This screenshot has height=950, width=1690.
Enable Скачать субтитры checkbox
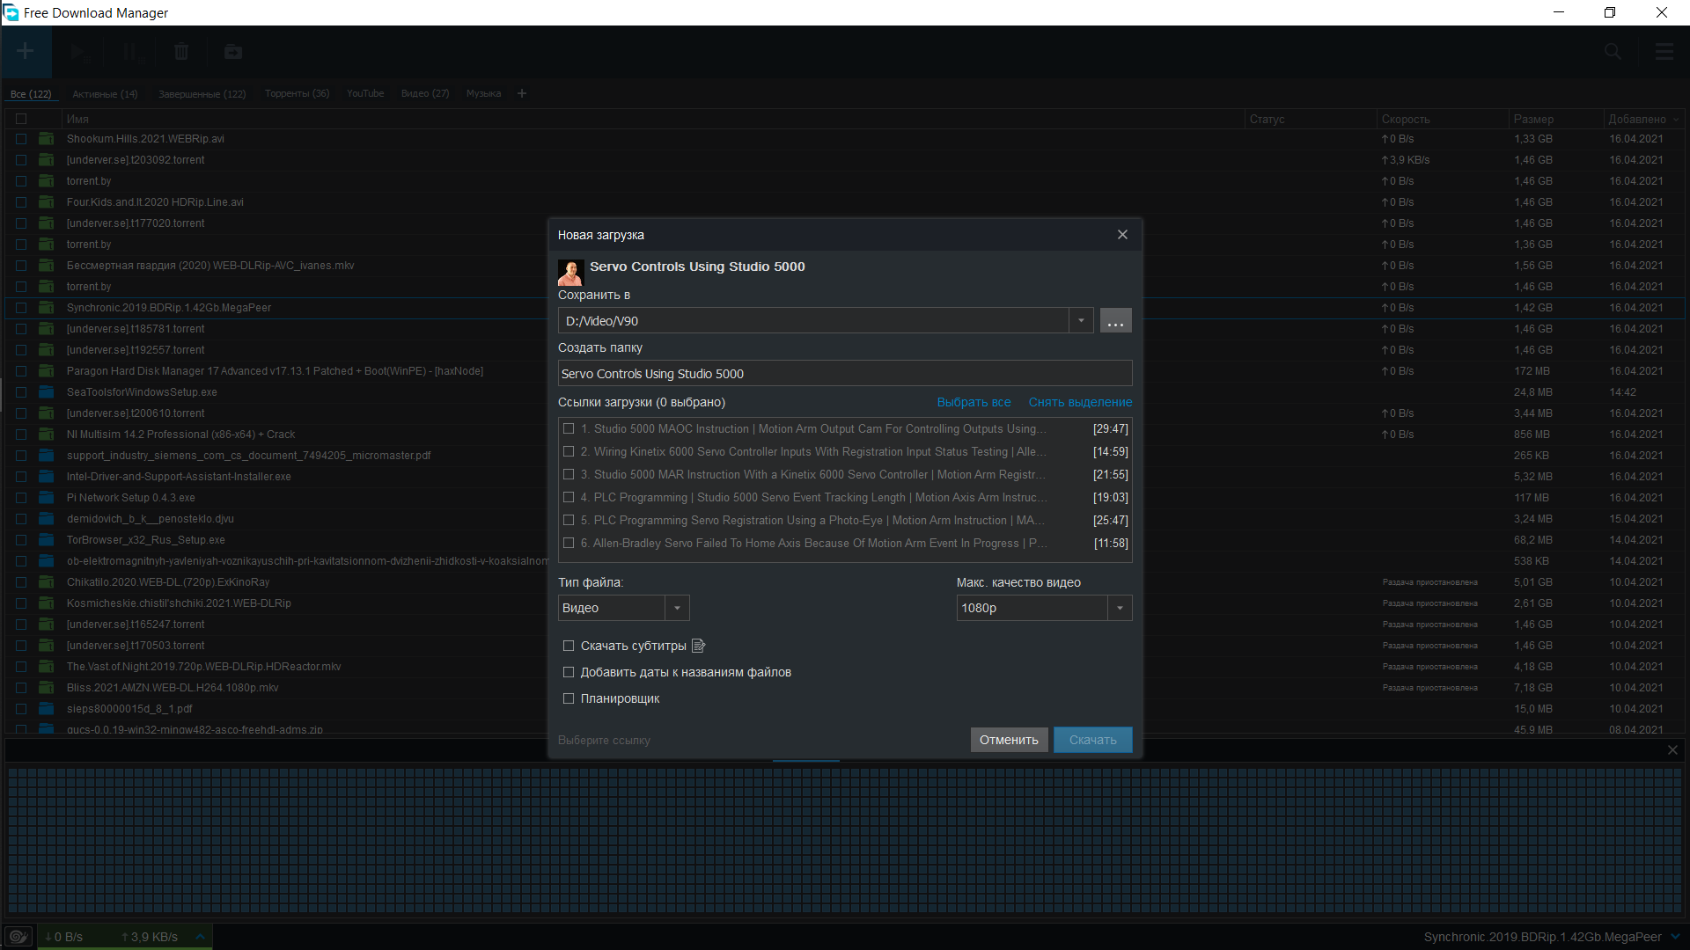click(x=569, y=646)
